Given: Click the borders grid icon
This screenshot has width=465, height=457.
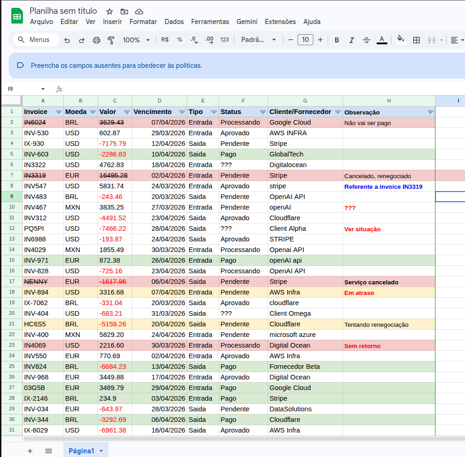Looking at the screenshot, I should coord(416,40).
